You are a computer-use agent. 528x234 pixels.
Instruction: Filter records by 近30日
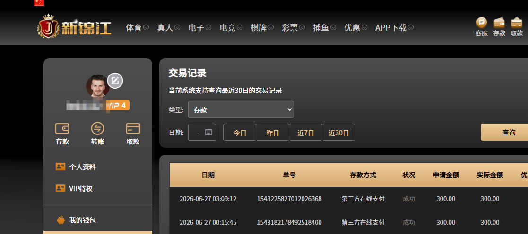[339, 132]
